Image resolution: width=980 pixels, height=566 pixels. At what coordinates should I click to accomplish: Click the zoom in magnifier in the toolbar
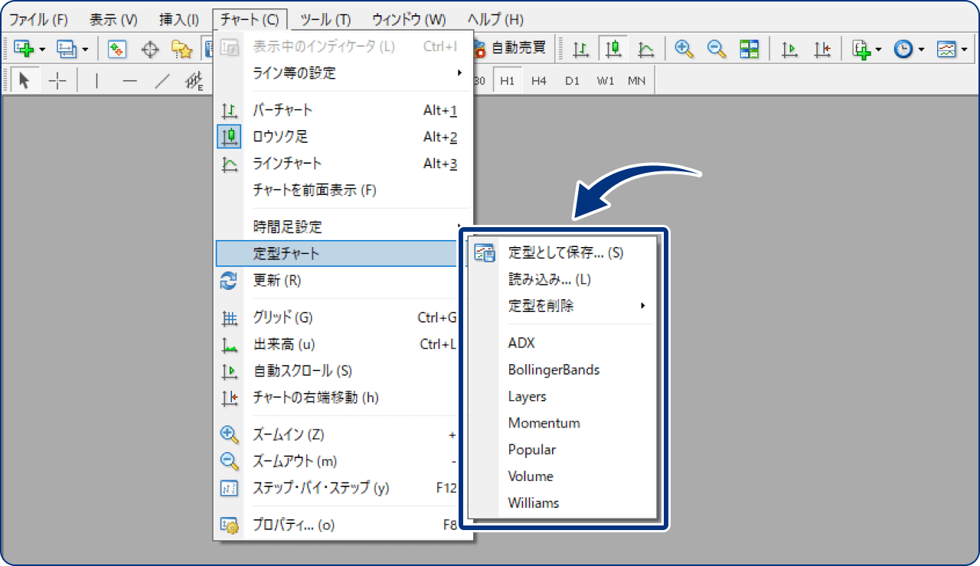coord(684,49)
